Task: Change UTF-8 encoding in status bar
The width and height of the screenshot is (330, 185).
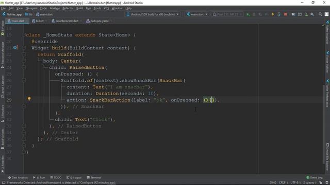Action: 295,182
